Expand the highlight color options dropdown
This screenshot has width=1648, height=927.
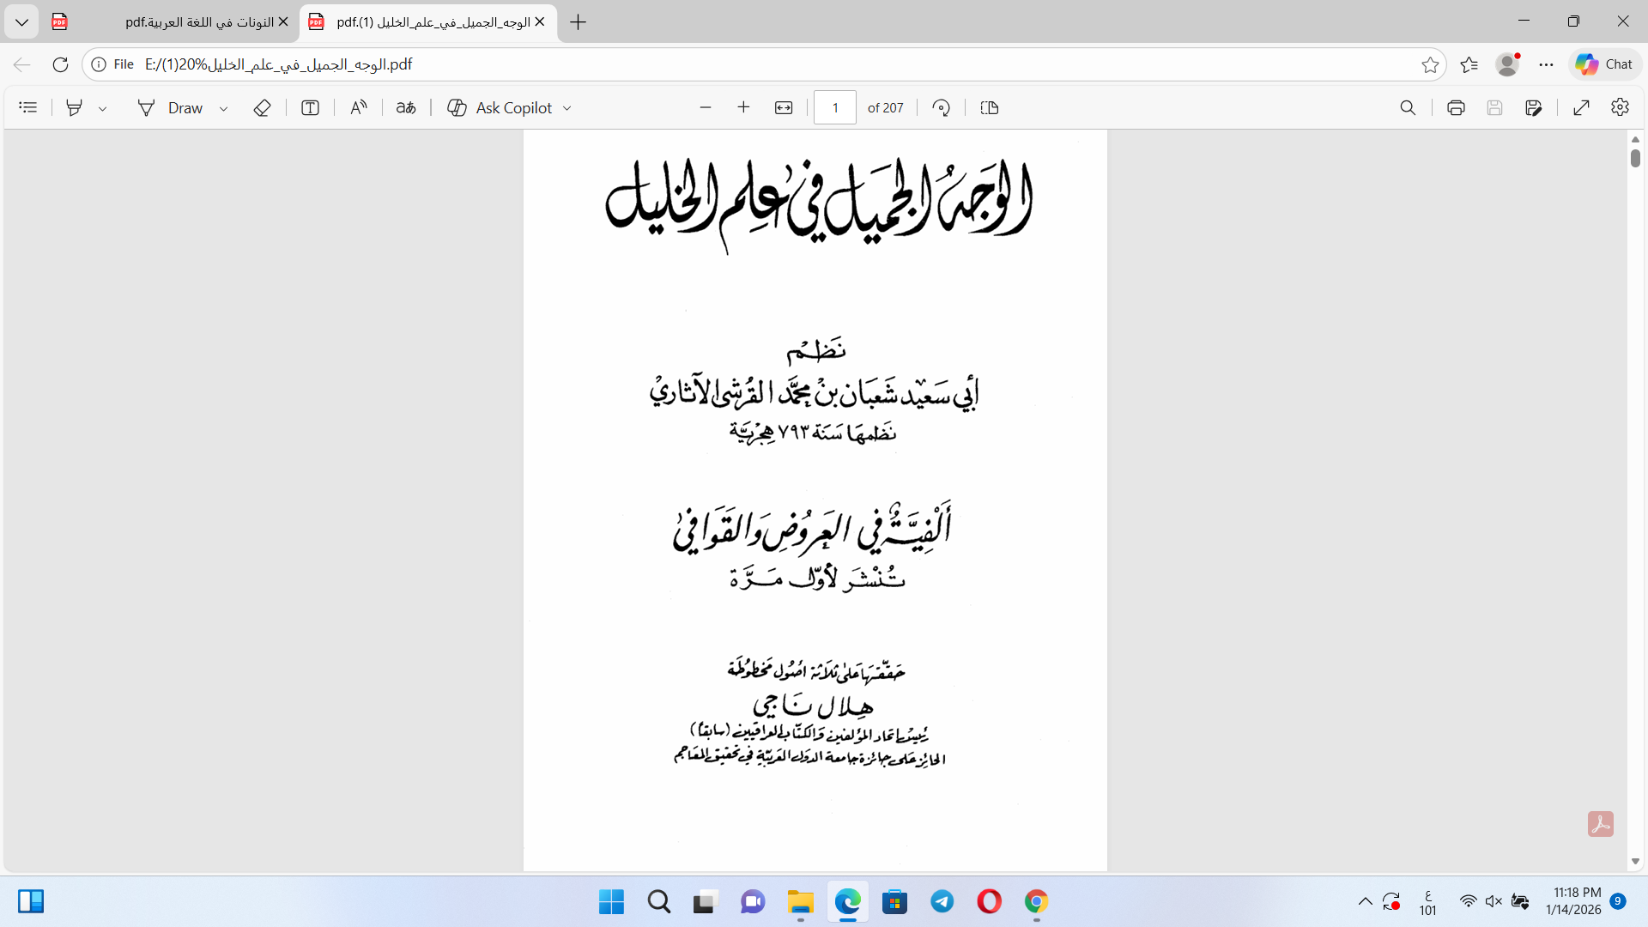(x=103, y=108)
